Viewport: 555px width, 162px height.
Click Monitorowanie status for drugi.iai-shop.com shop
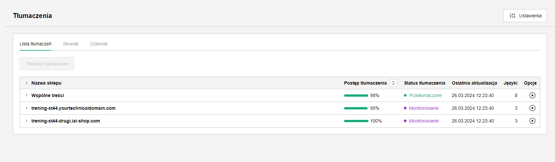click(x=424, y=121)
